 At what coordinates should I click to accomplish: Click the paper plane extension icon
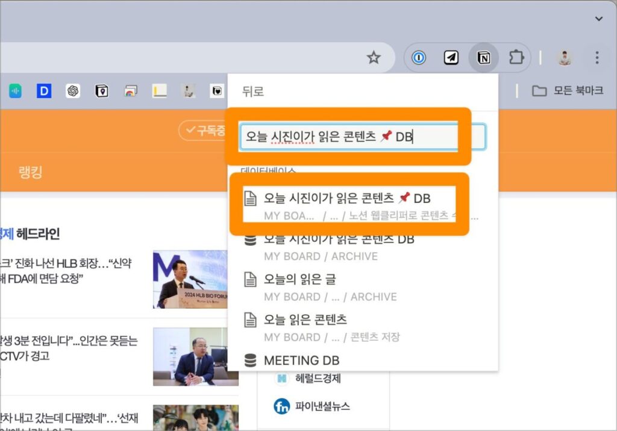451,58
